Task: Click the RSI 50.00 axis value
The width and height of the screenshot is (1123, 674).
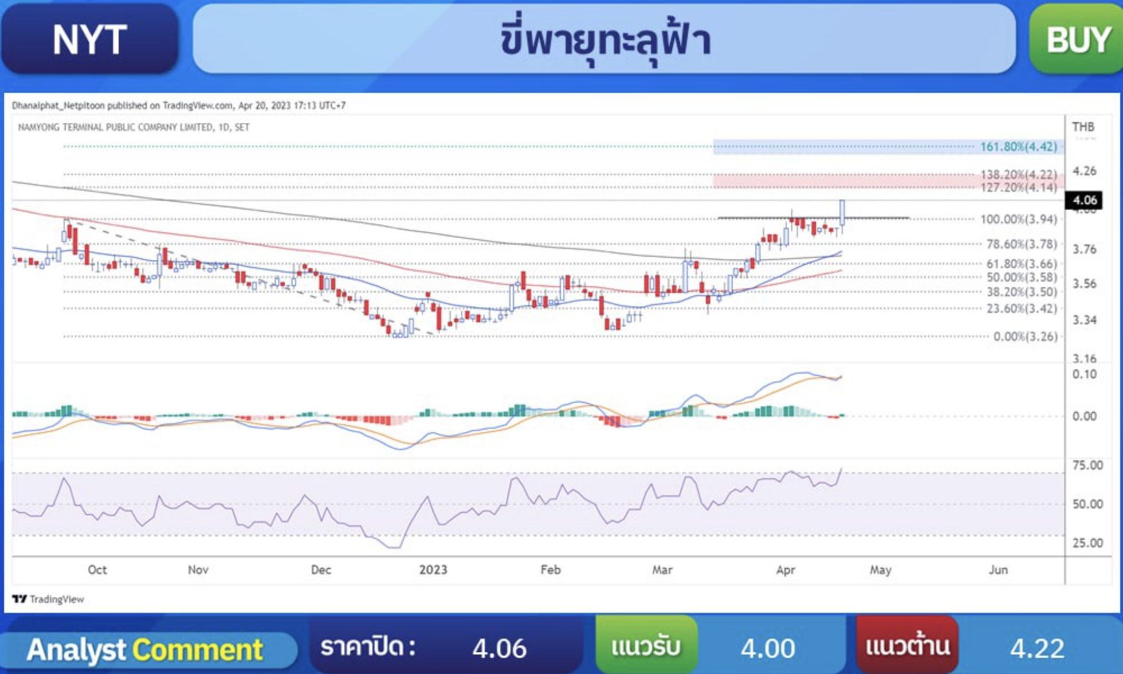Action: tap(1087, 504)
